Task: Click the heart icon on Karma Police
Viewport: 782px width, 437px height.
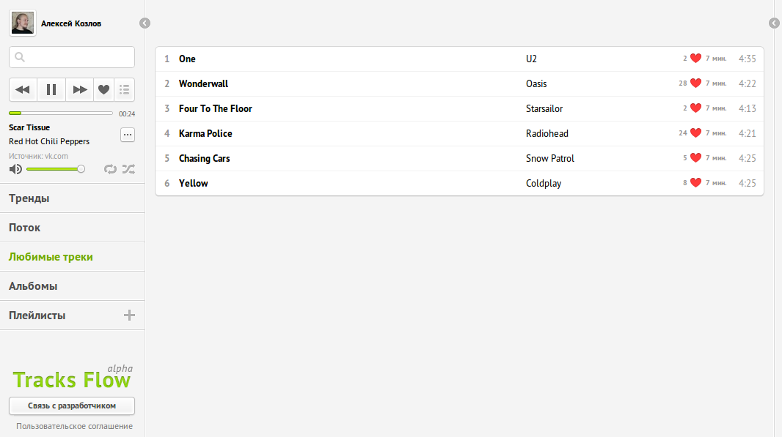Action: tap(695, 133)
